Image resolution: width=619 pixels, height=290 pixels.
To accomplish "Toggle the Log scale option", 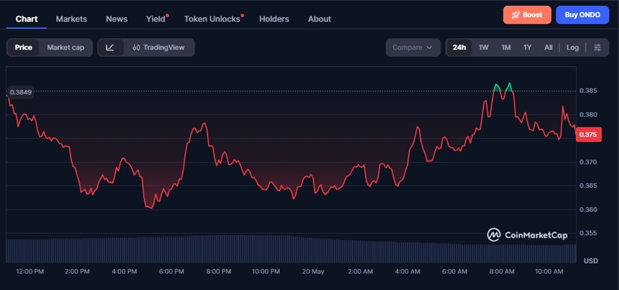I will (x=573, y=47).
